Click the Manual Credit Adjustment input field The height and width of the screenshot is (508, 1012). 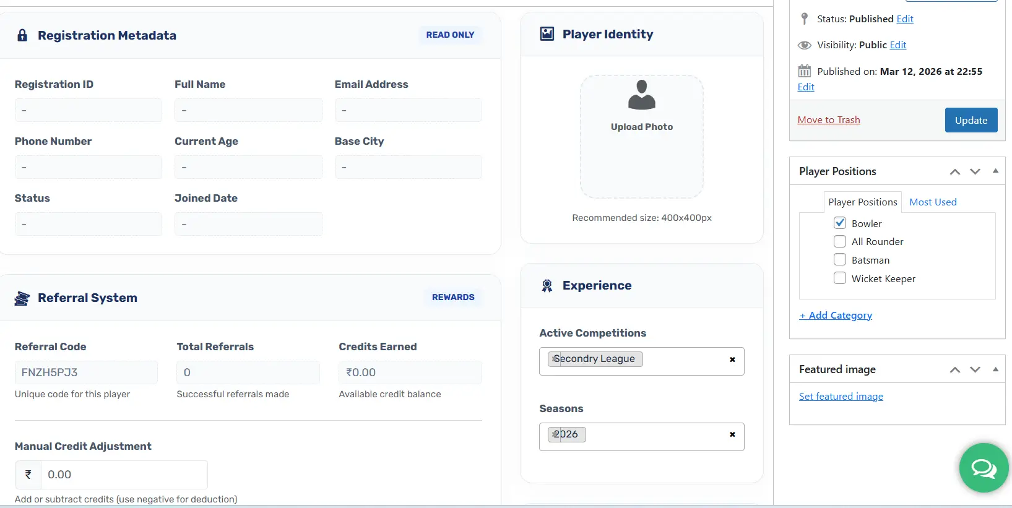124,475
